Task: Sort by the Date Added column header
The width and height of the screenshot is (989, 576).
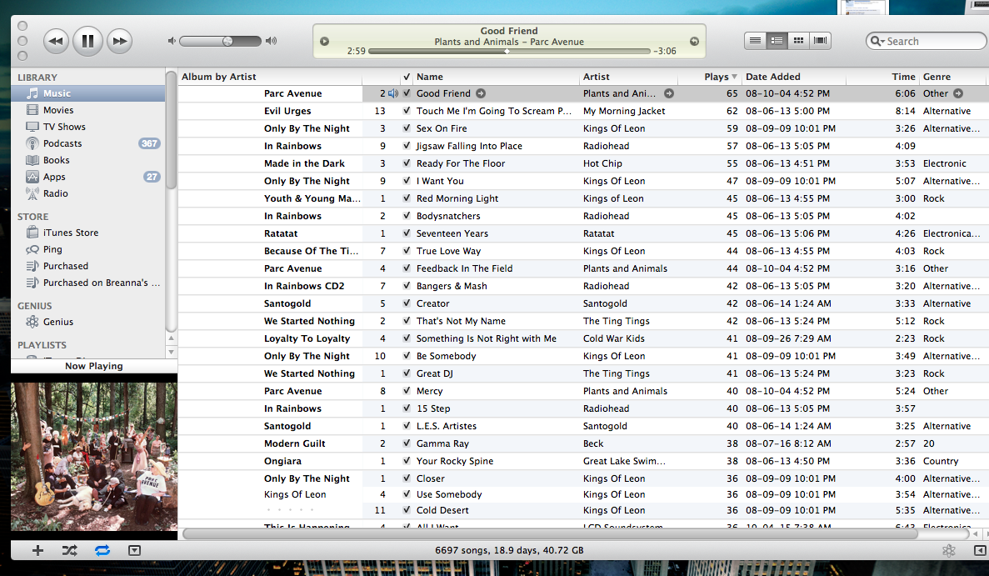Action: pyautogui.click(x=793, y=77)
